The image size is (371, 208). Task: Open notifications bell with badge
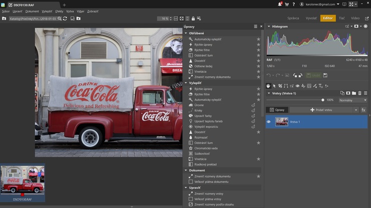click(280, 4)
